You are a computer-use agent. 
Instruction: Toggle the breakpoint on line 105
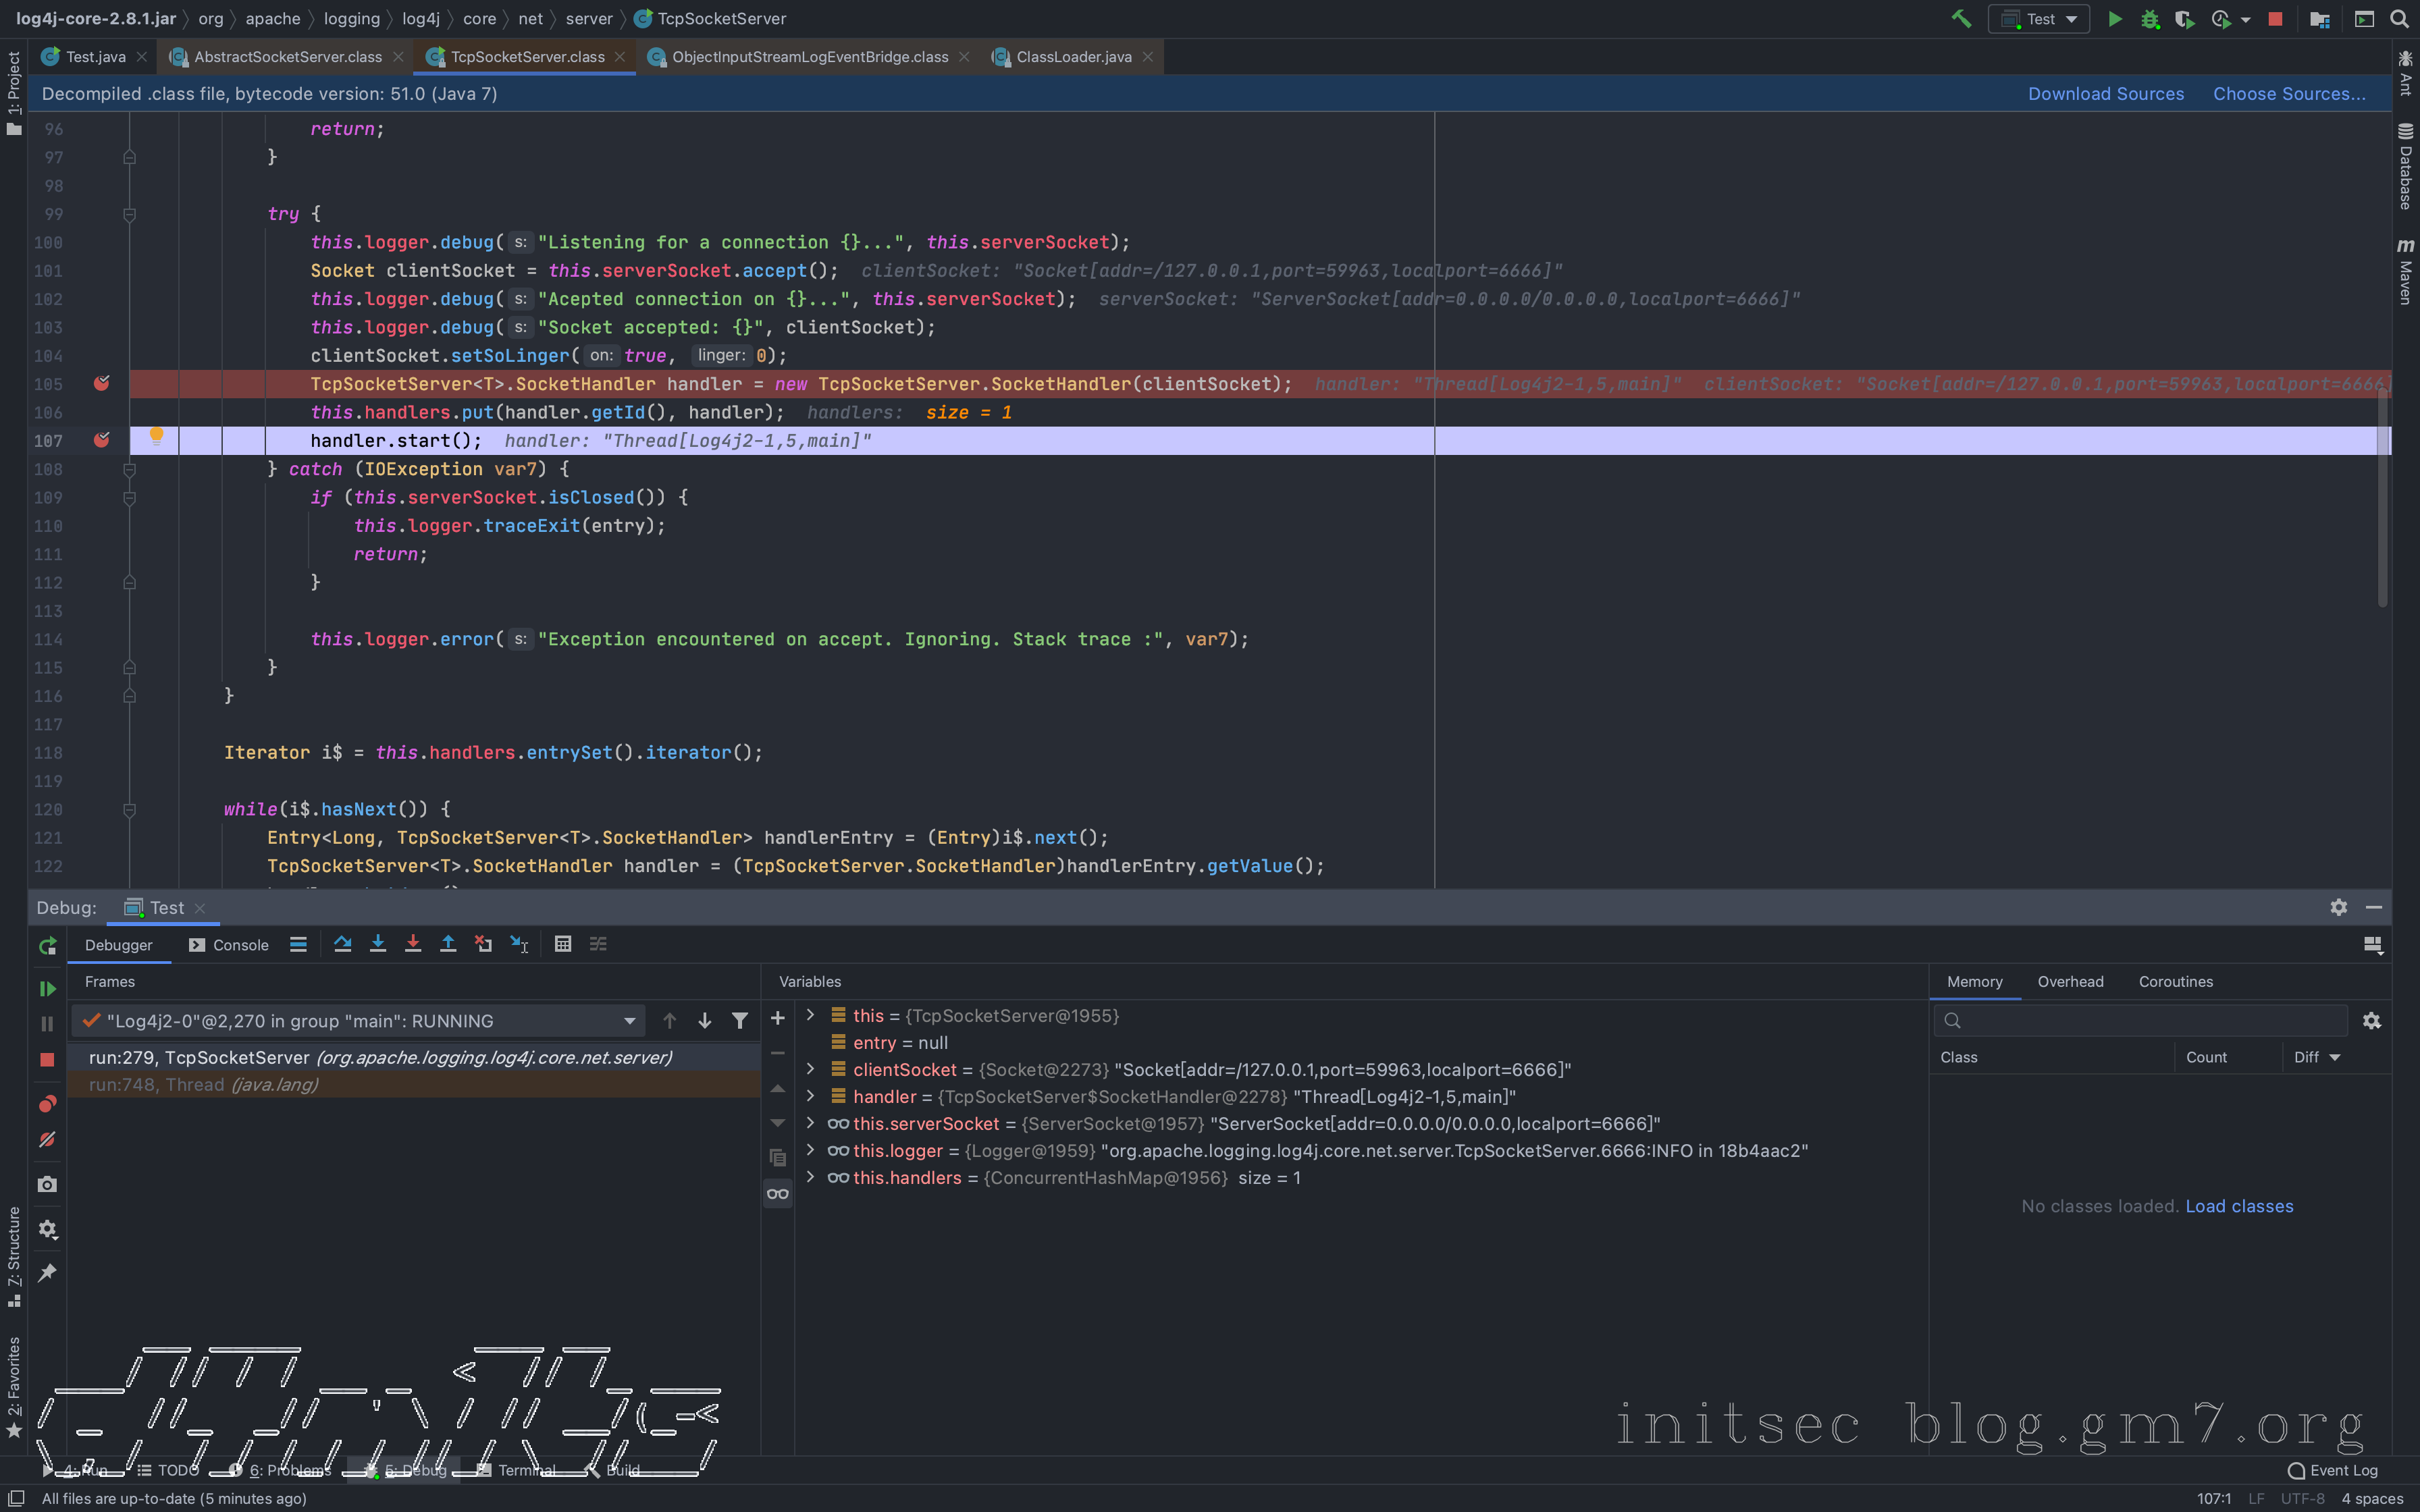click(101, 384)
